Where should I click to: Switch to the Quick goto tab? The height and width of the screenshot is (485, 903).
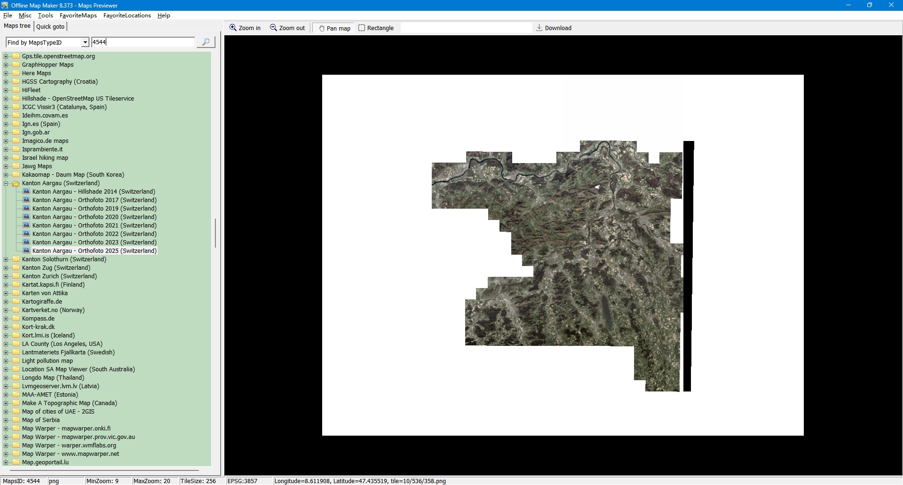[50, 26]
